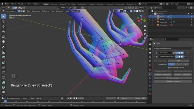Screen dimensions: 194x109
Task: Select the Rotate tool
Action: pyautogui.click(x=3, y=31)
